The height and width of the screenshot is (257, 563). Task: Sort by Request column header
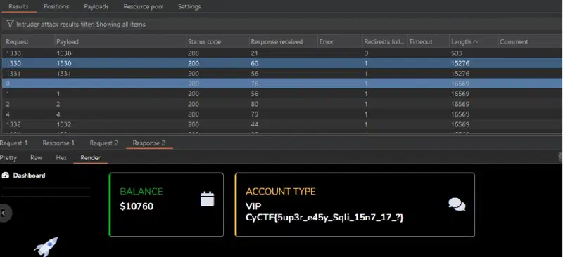[x=28, y=41]
